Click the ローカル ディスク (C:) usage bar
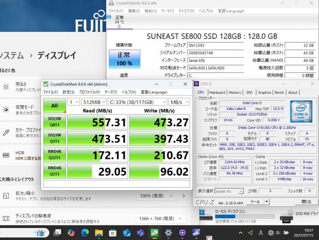 tap(245, 216)
